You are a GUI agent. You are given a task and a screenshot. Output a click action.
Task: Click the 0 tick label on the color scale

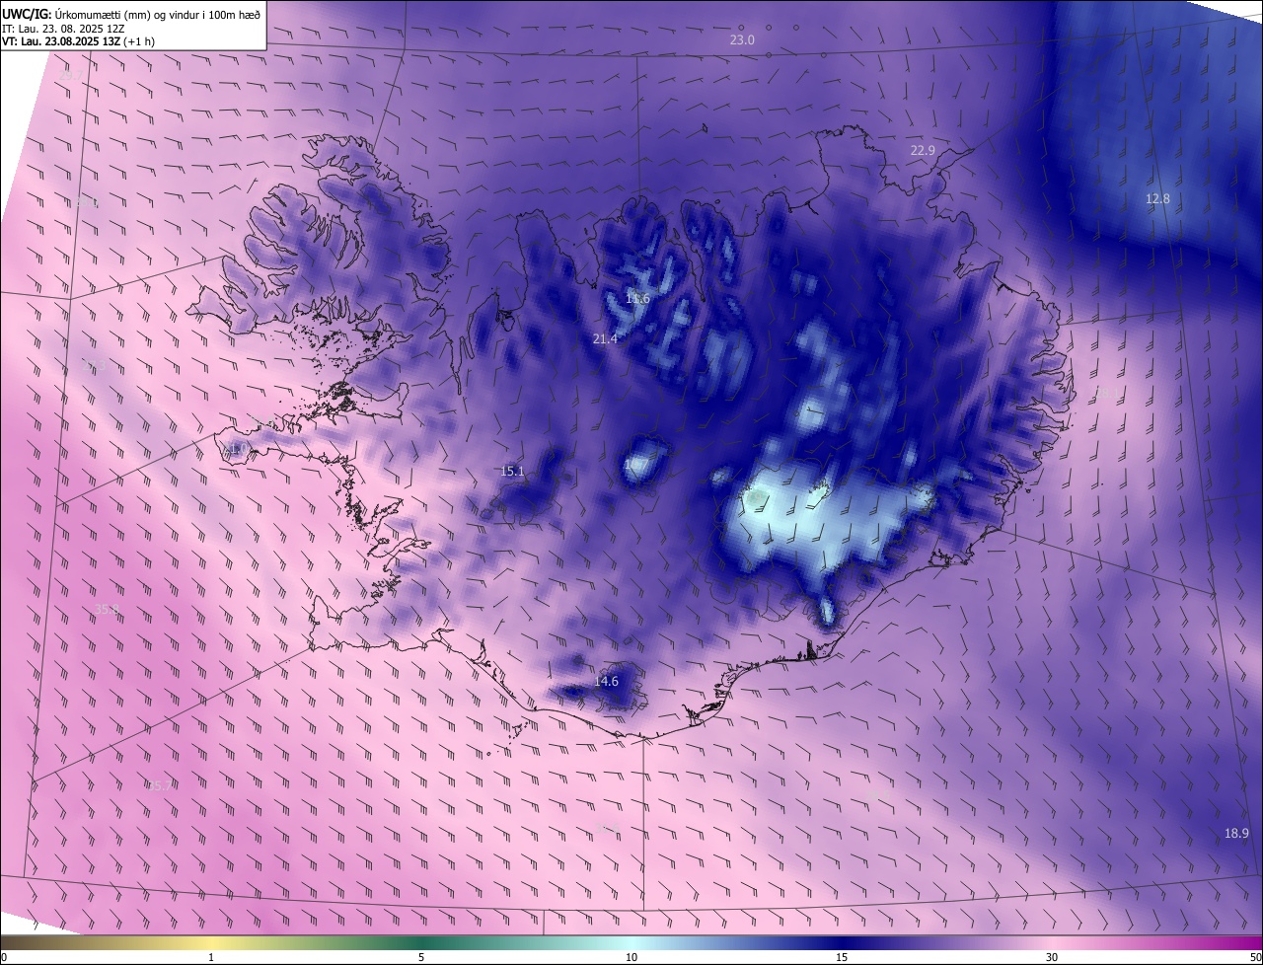pyautogui.click(x=3, y=957)
